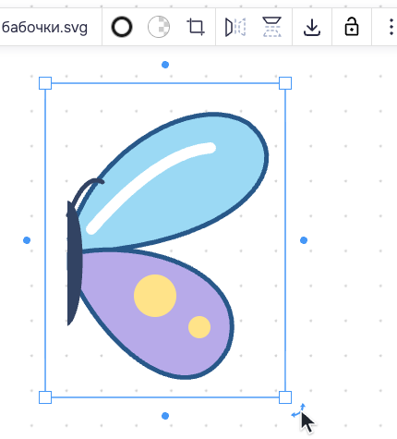The width and height of the screenshot is (397, 439).
Task: Toggle the lock on the image
Action: [x=352, y=27]
